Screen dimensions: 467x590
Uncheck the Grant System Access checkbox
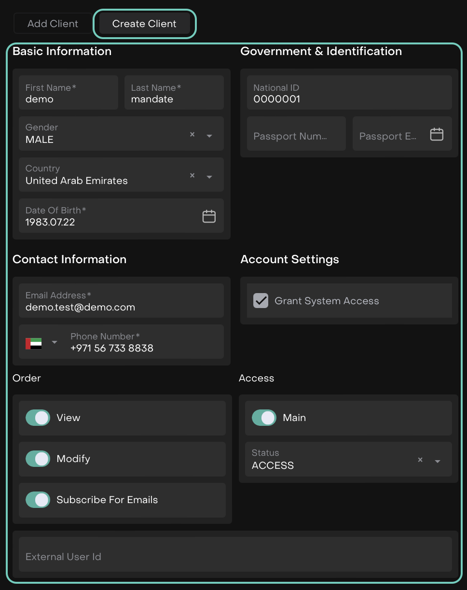click(x=261, y=301)
